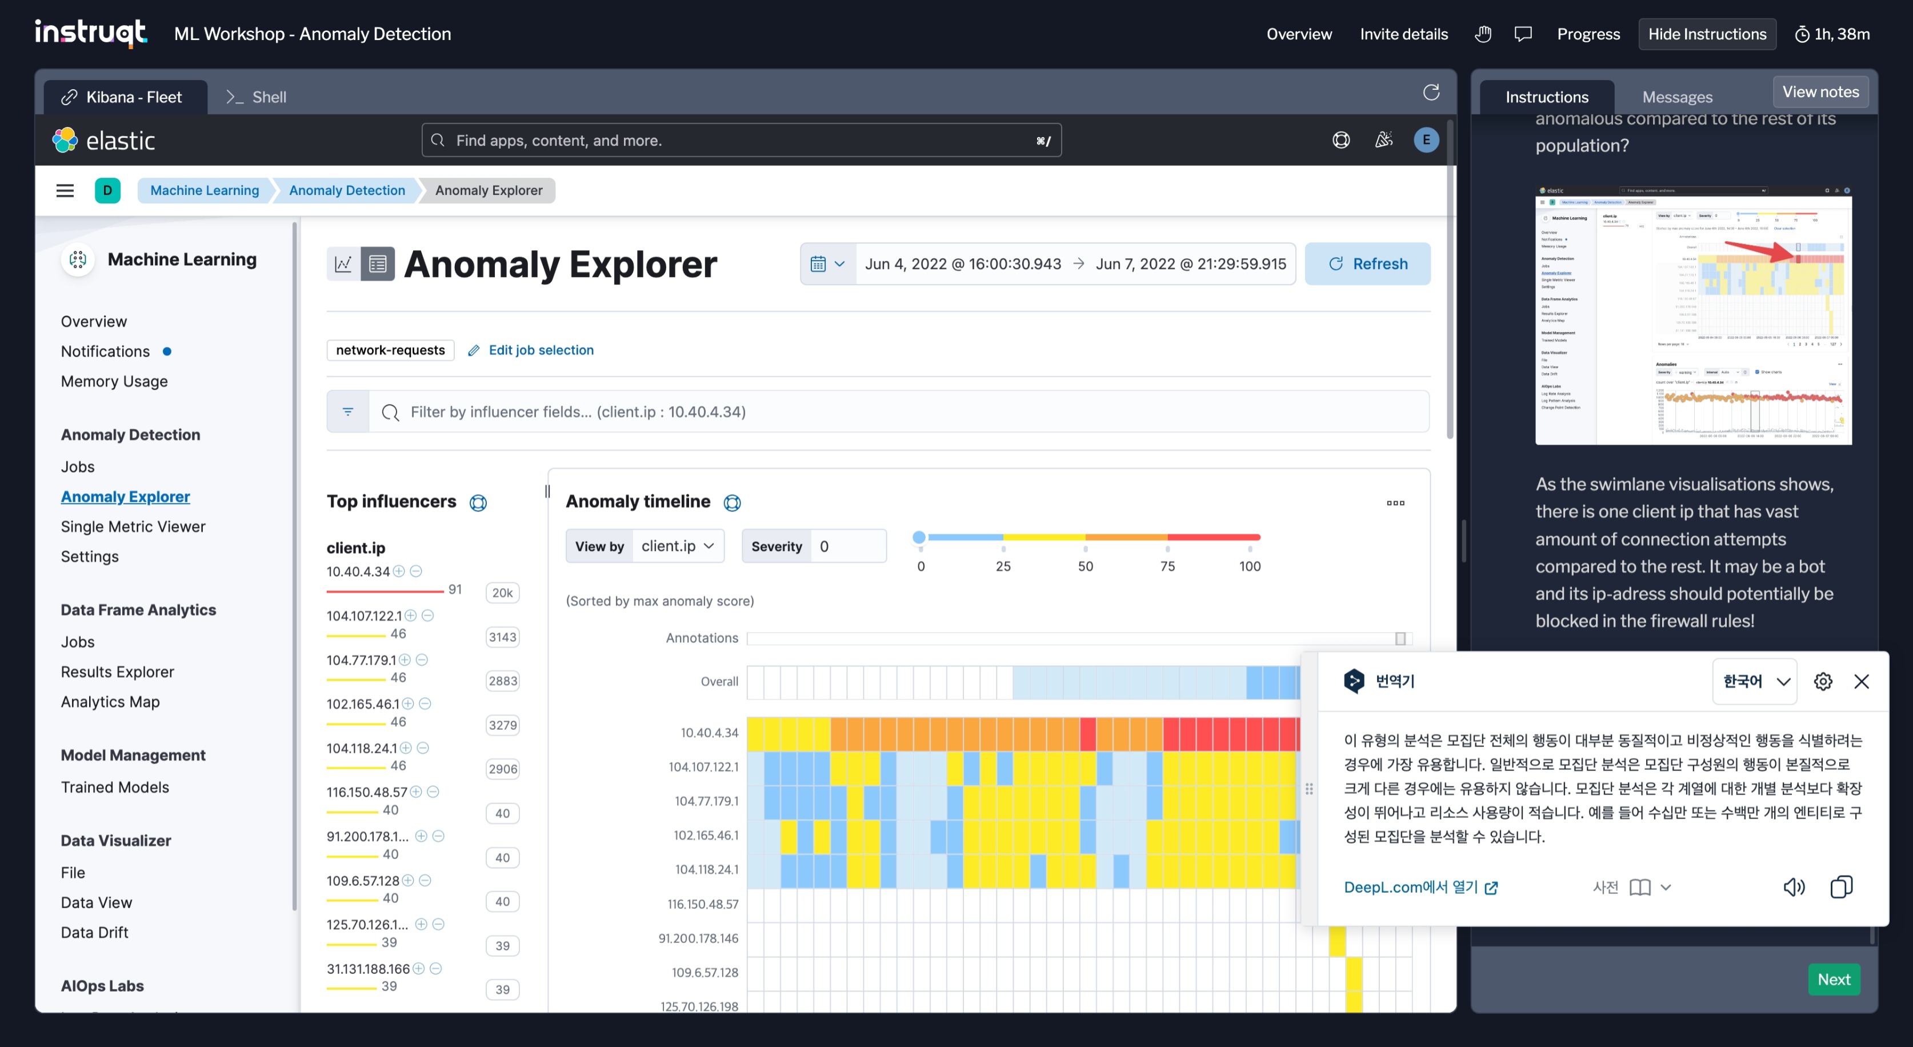Open Trained Models in sidebar
The width and height of the screenshot is (1913, 1047).
114,787
